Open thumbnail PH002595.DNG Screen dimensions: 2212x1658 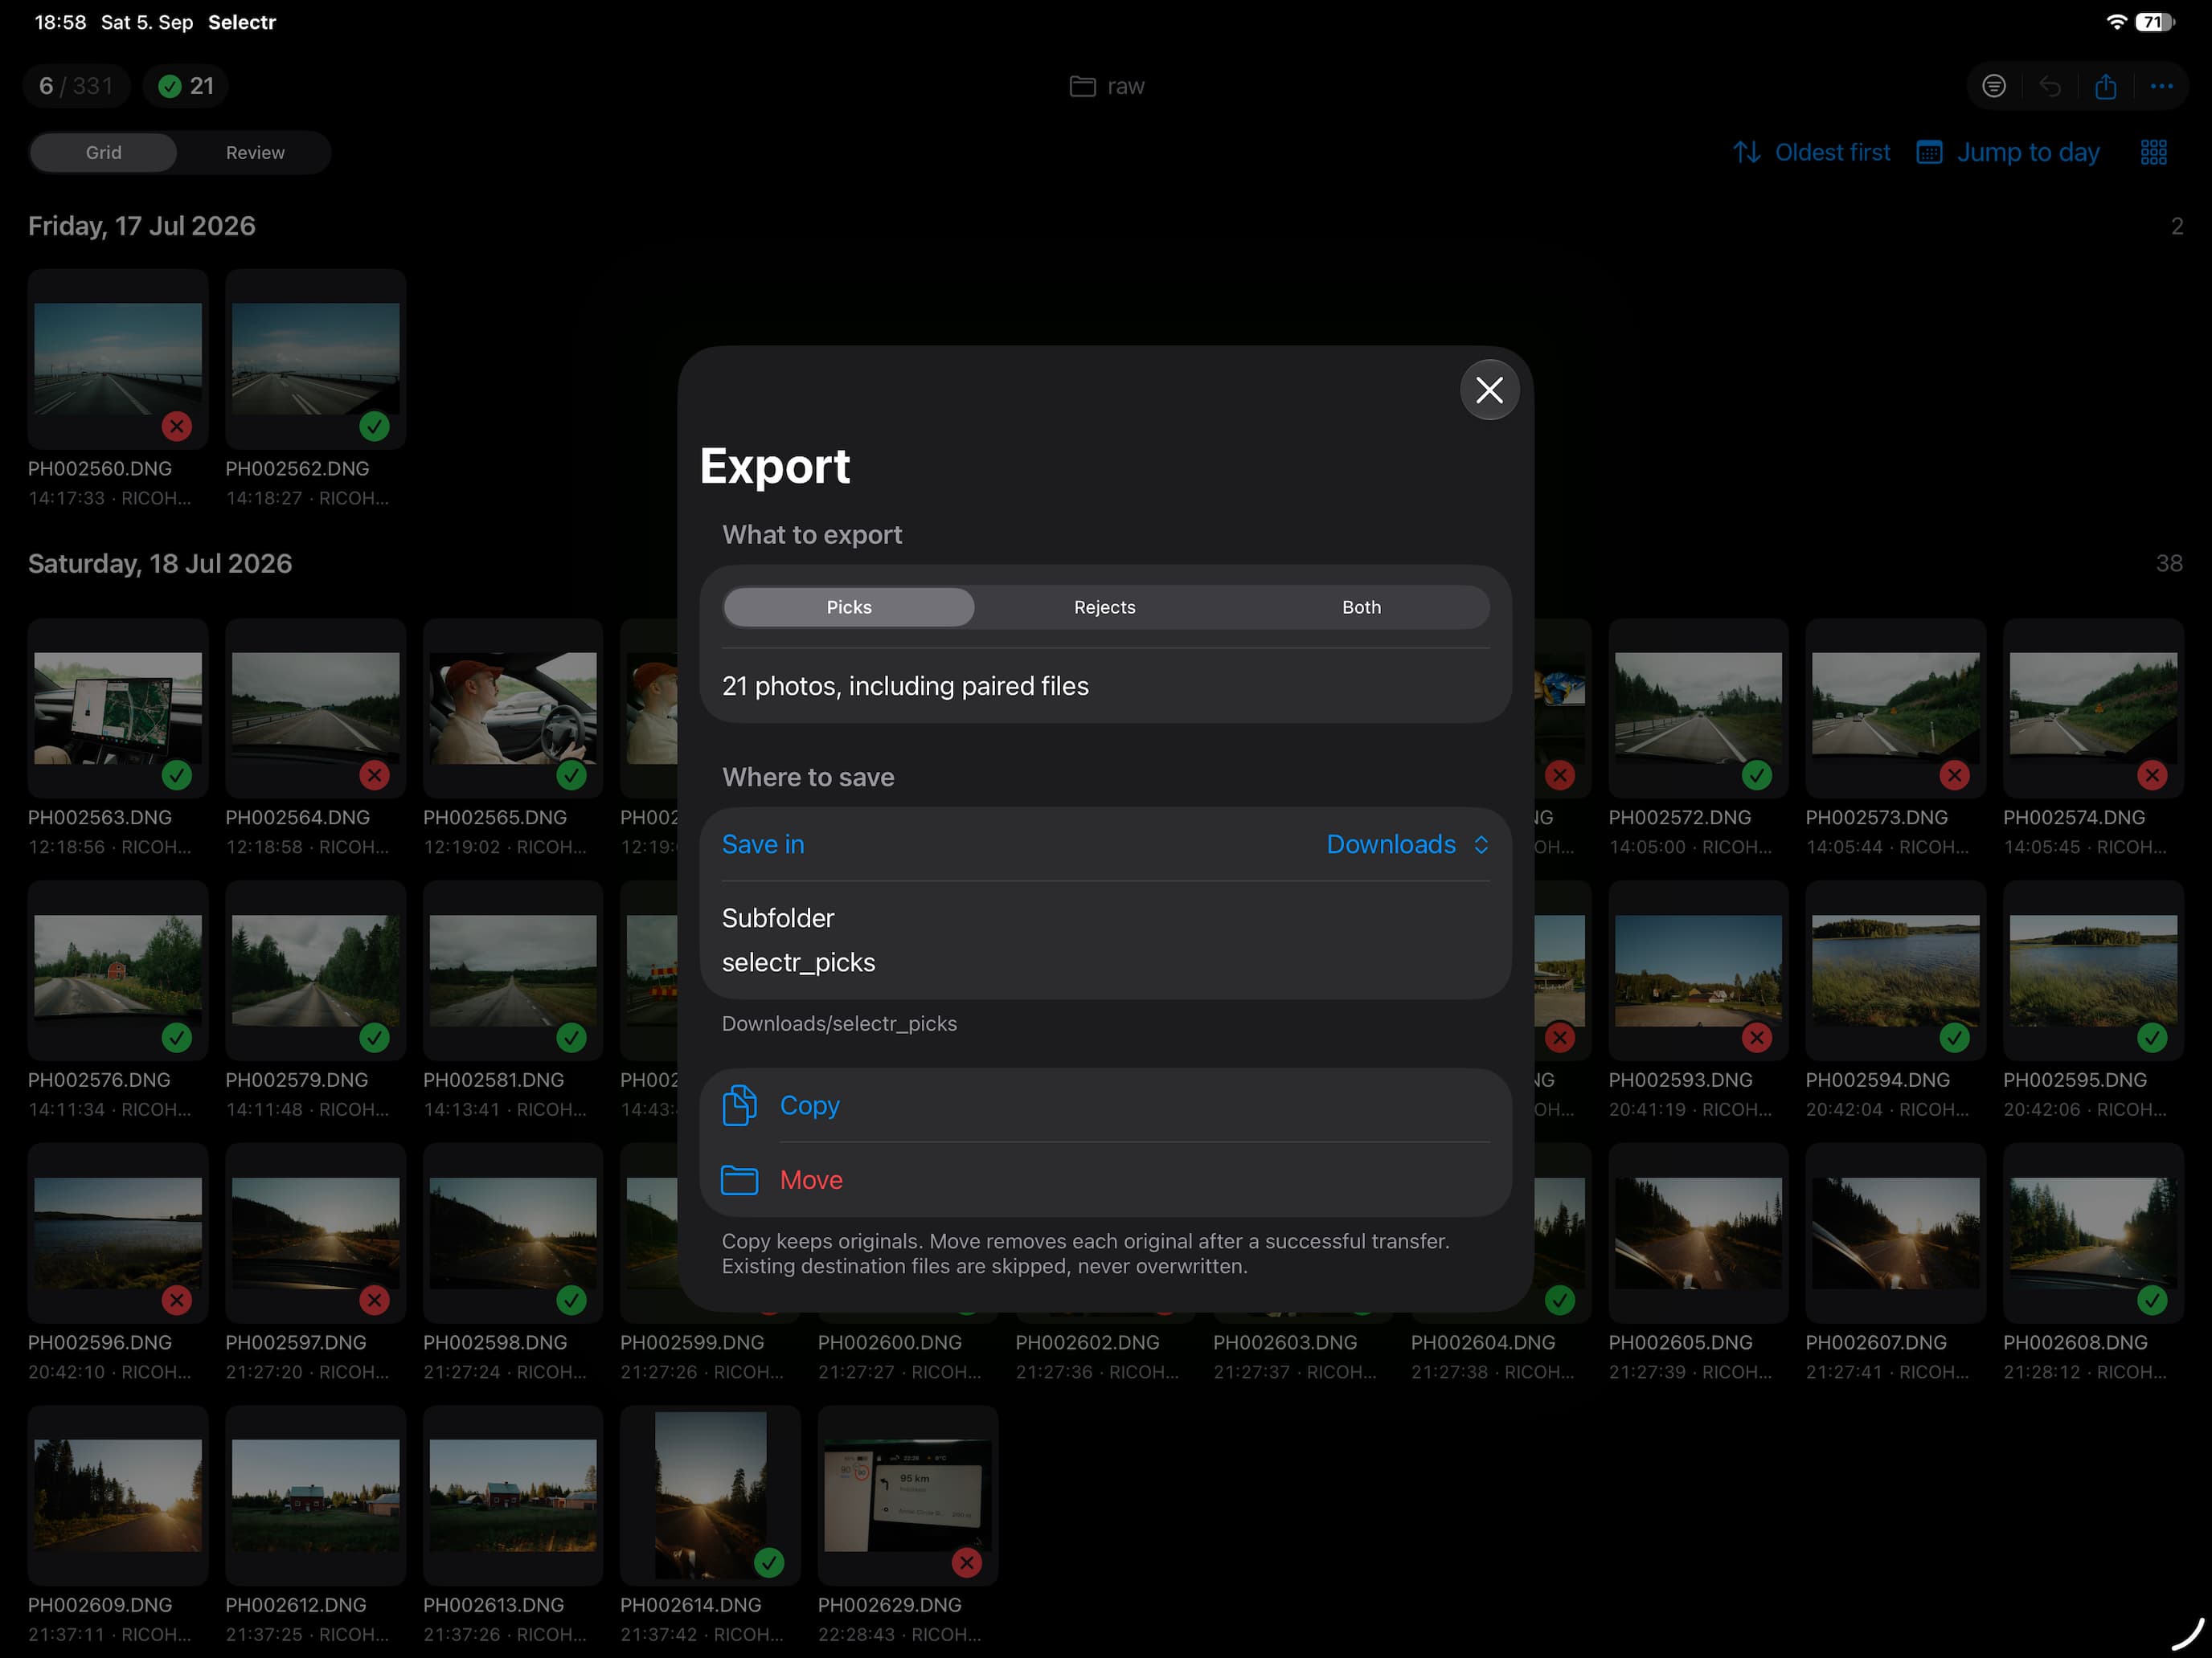2093,970
